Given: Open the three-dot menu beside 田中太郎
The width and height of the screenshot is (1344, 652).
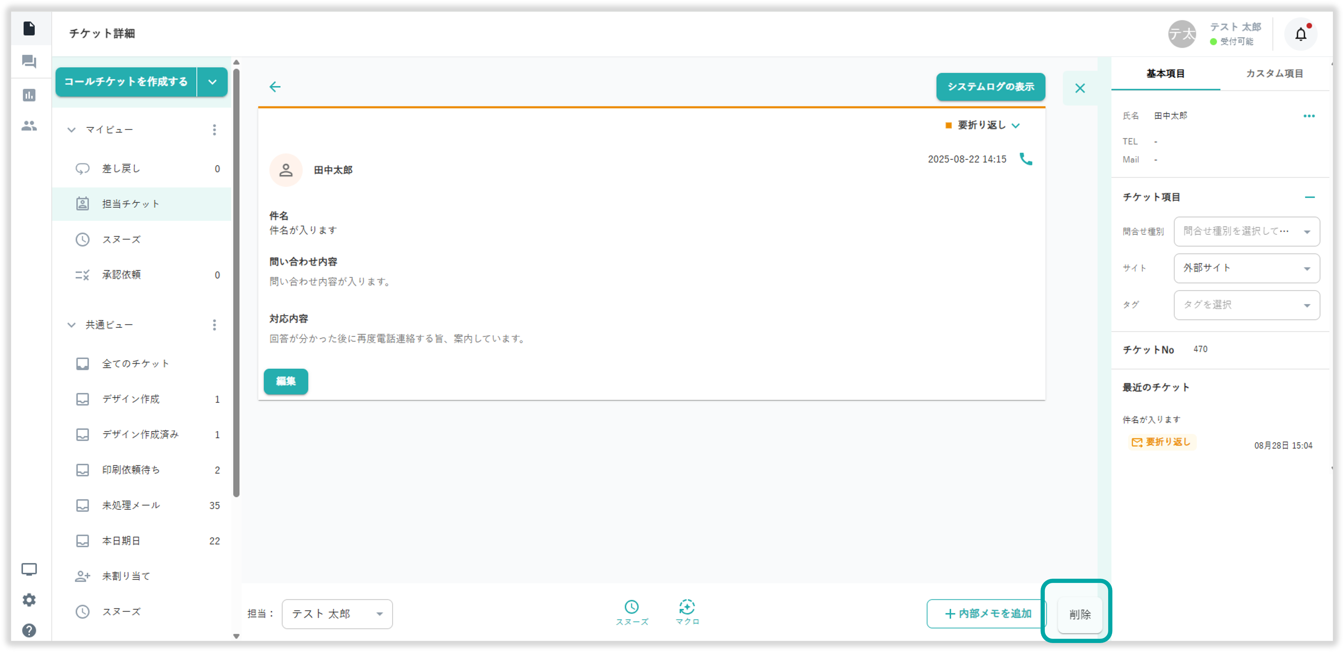Looking at the screenshot, I should 1309,116.
